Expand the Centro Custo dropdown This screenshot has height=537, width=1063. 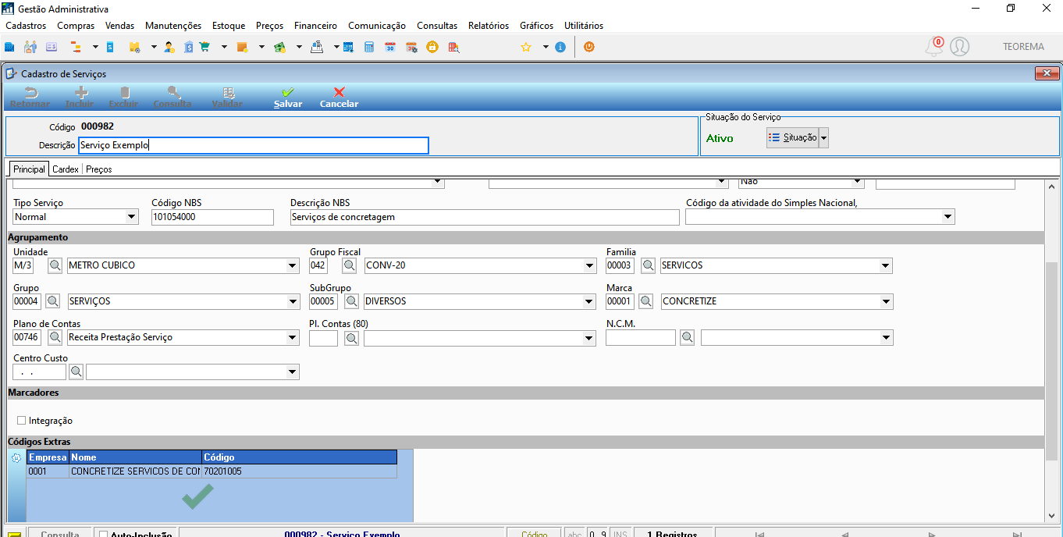click(x=293, y=372)
